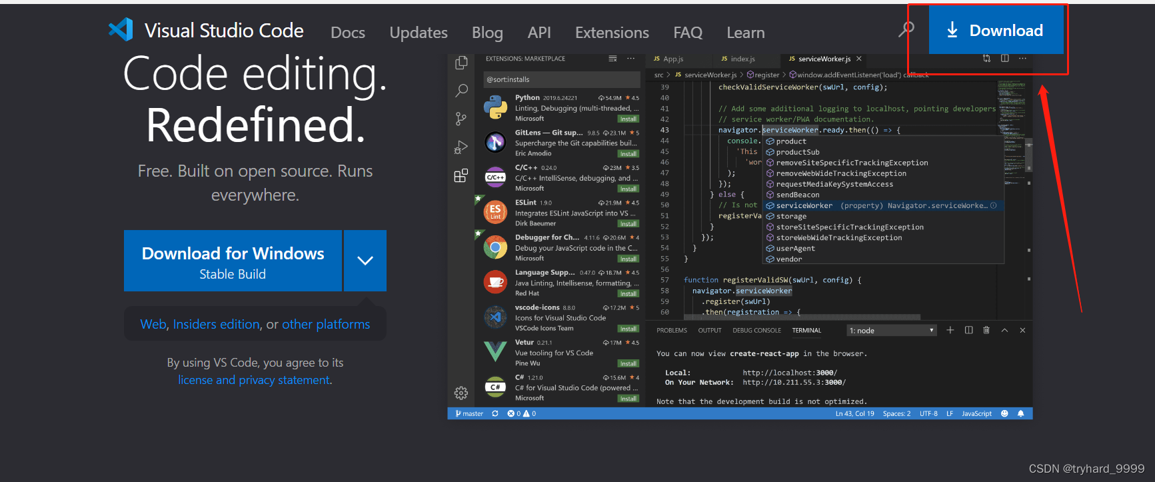The height and width of the screenshot is (482, 1155).
Task: Click 'Spaces: 2' status entry
Action: point(896,413)
